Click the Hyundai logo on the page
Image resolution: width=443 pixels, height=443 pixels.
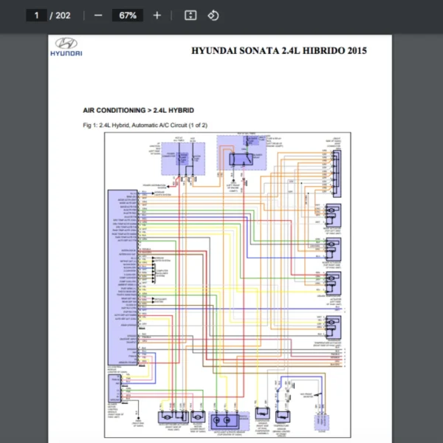[66, 47]
